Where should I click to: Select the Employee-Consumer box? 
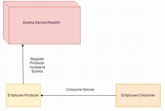coord(138,95)
